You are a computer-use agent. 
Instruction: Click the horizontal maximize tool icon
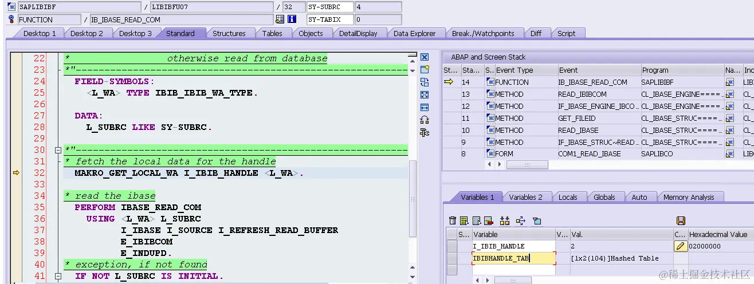point(425,108)
